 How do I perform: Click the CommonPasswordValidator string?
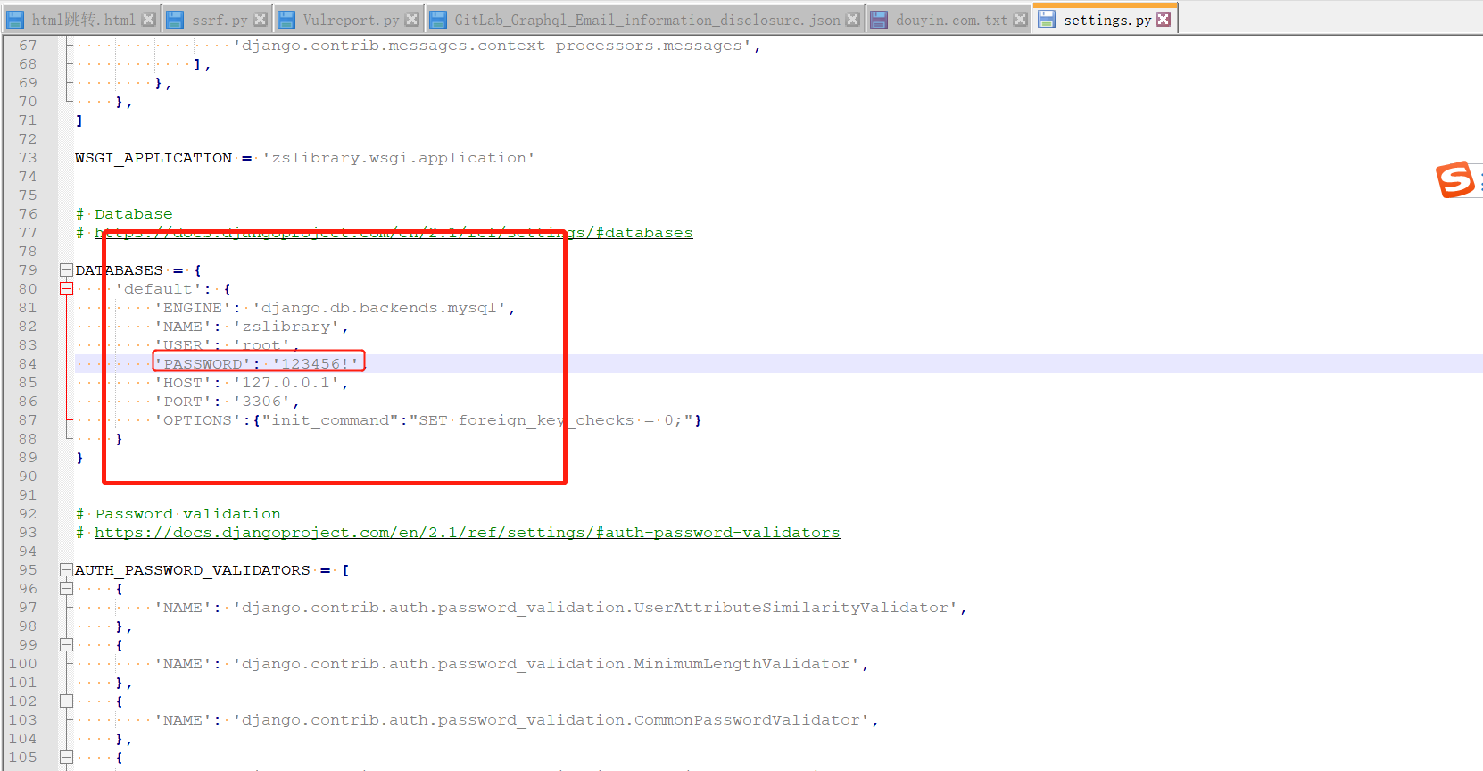[x=551, y=720]
